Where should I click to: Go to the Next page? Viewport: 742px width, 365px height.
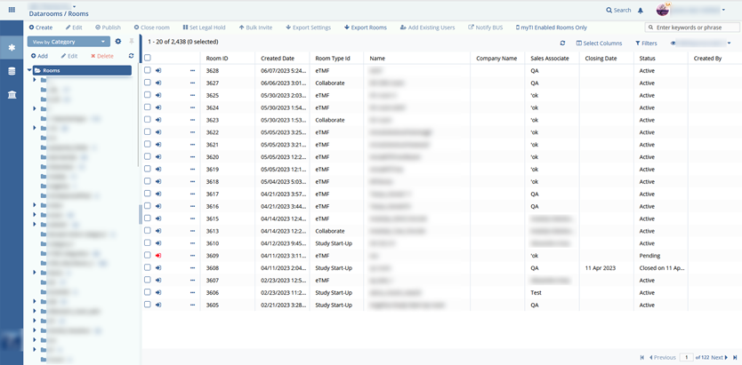(x=719, y=357)
